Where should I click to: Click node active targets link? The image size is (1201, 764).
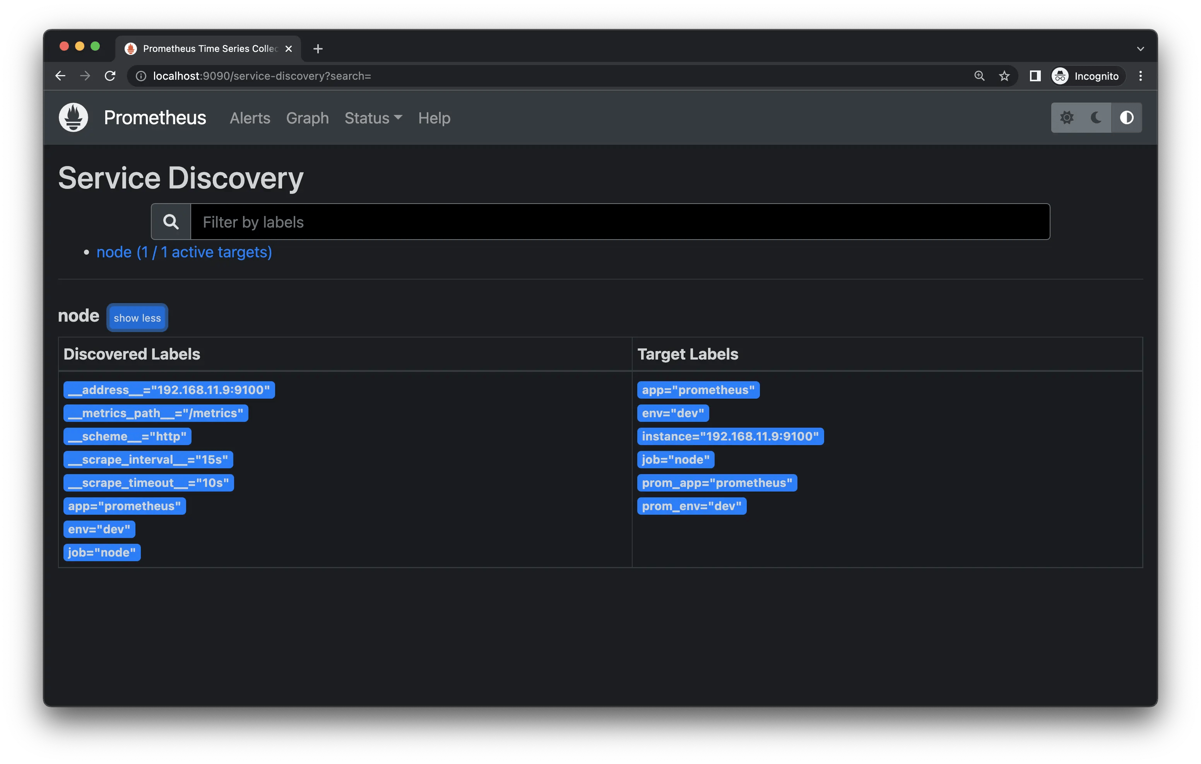point(184,252)
